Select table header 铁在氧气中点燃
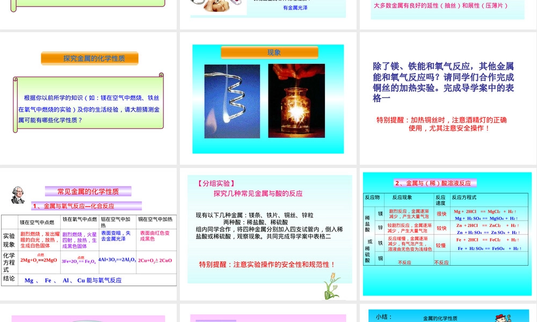The height and width of the screenshot is (322, 537). coord(79,219)
